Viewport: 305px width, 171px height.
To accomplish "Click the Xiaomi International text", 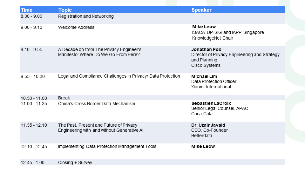I will (x=211, y=87).
